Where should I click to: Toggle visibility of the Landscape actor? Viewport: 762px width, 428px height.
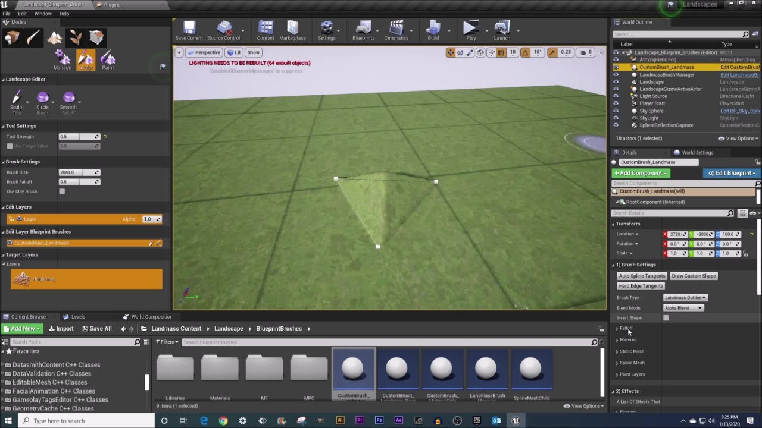pyautogui.click(x=616, y=81)
